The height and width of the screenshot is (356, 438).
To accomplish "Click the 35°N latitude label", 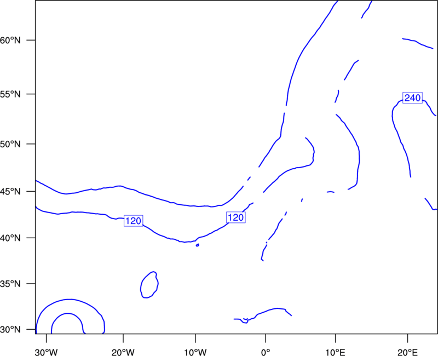I will pyautogui.click(x=10, y=284).
